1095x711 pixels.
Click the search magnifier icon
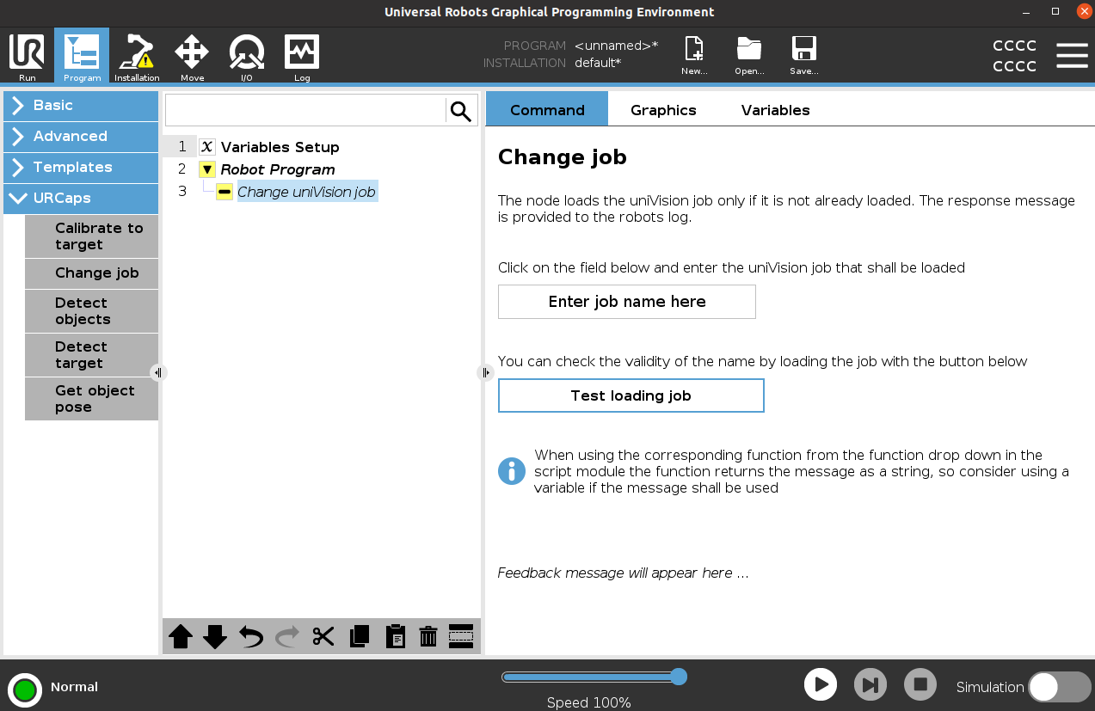coord(461,111)
